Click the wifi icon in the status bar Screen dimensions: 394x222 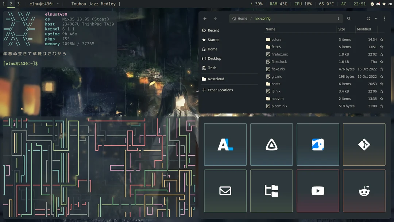click(384, 4)
